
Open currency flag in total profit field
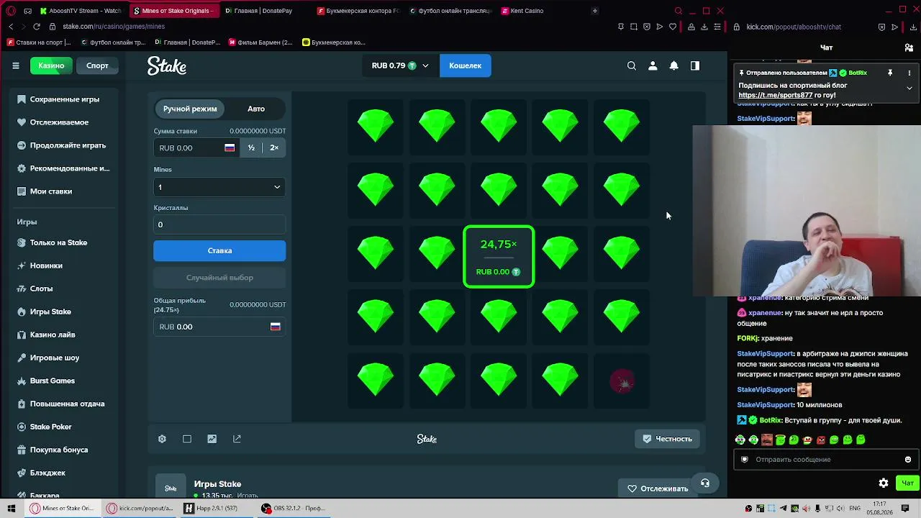[x=275, y=327]
